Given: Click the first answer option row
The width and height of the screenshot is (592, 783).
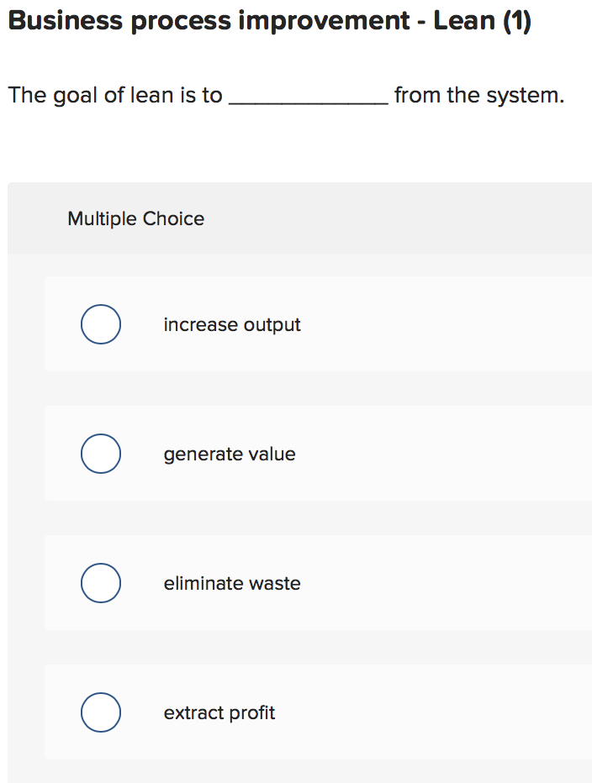Looking at the screenshot, I should 317,324.
